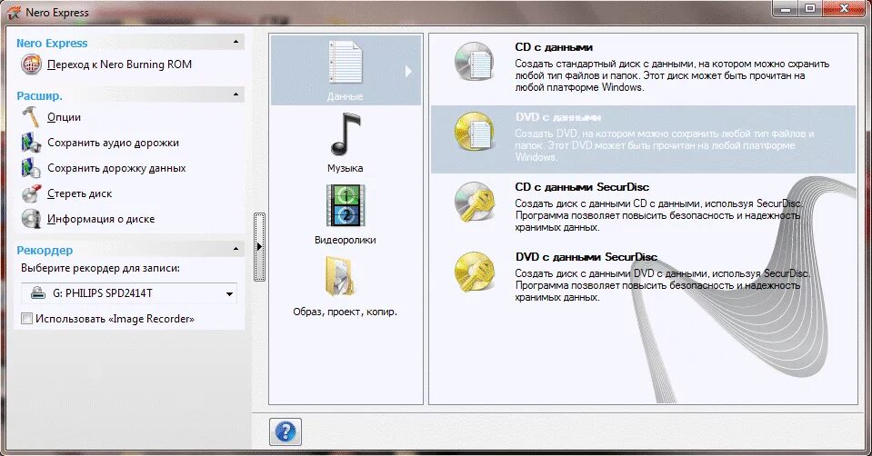Click Стереть диск link
Viewport: 872px width, 456px height.
point(79,193)
